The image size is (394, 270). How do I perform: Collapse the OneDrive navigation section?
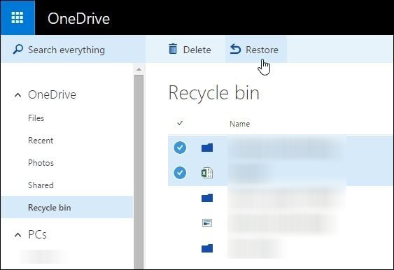pos(17,95)
